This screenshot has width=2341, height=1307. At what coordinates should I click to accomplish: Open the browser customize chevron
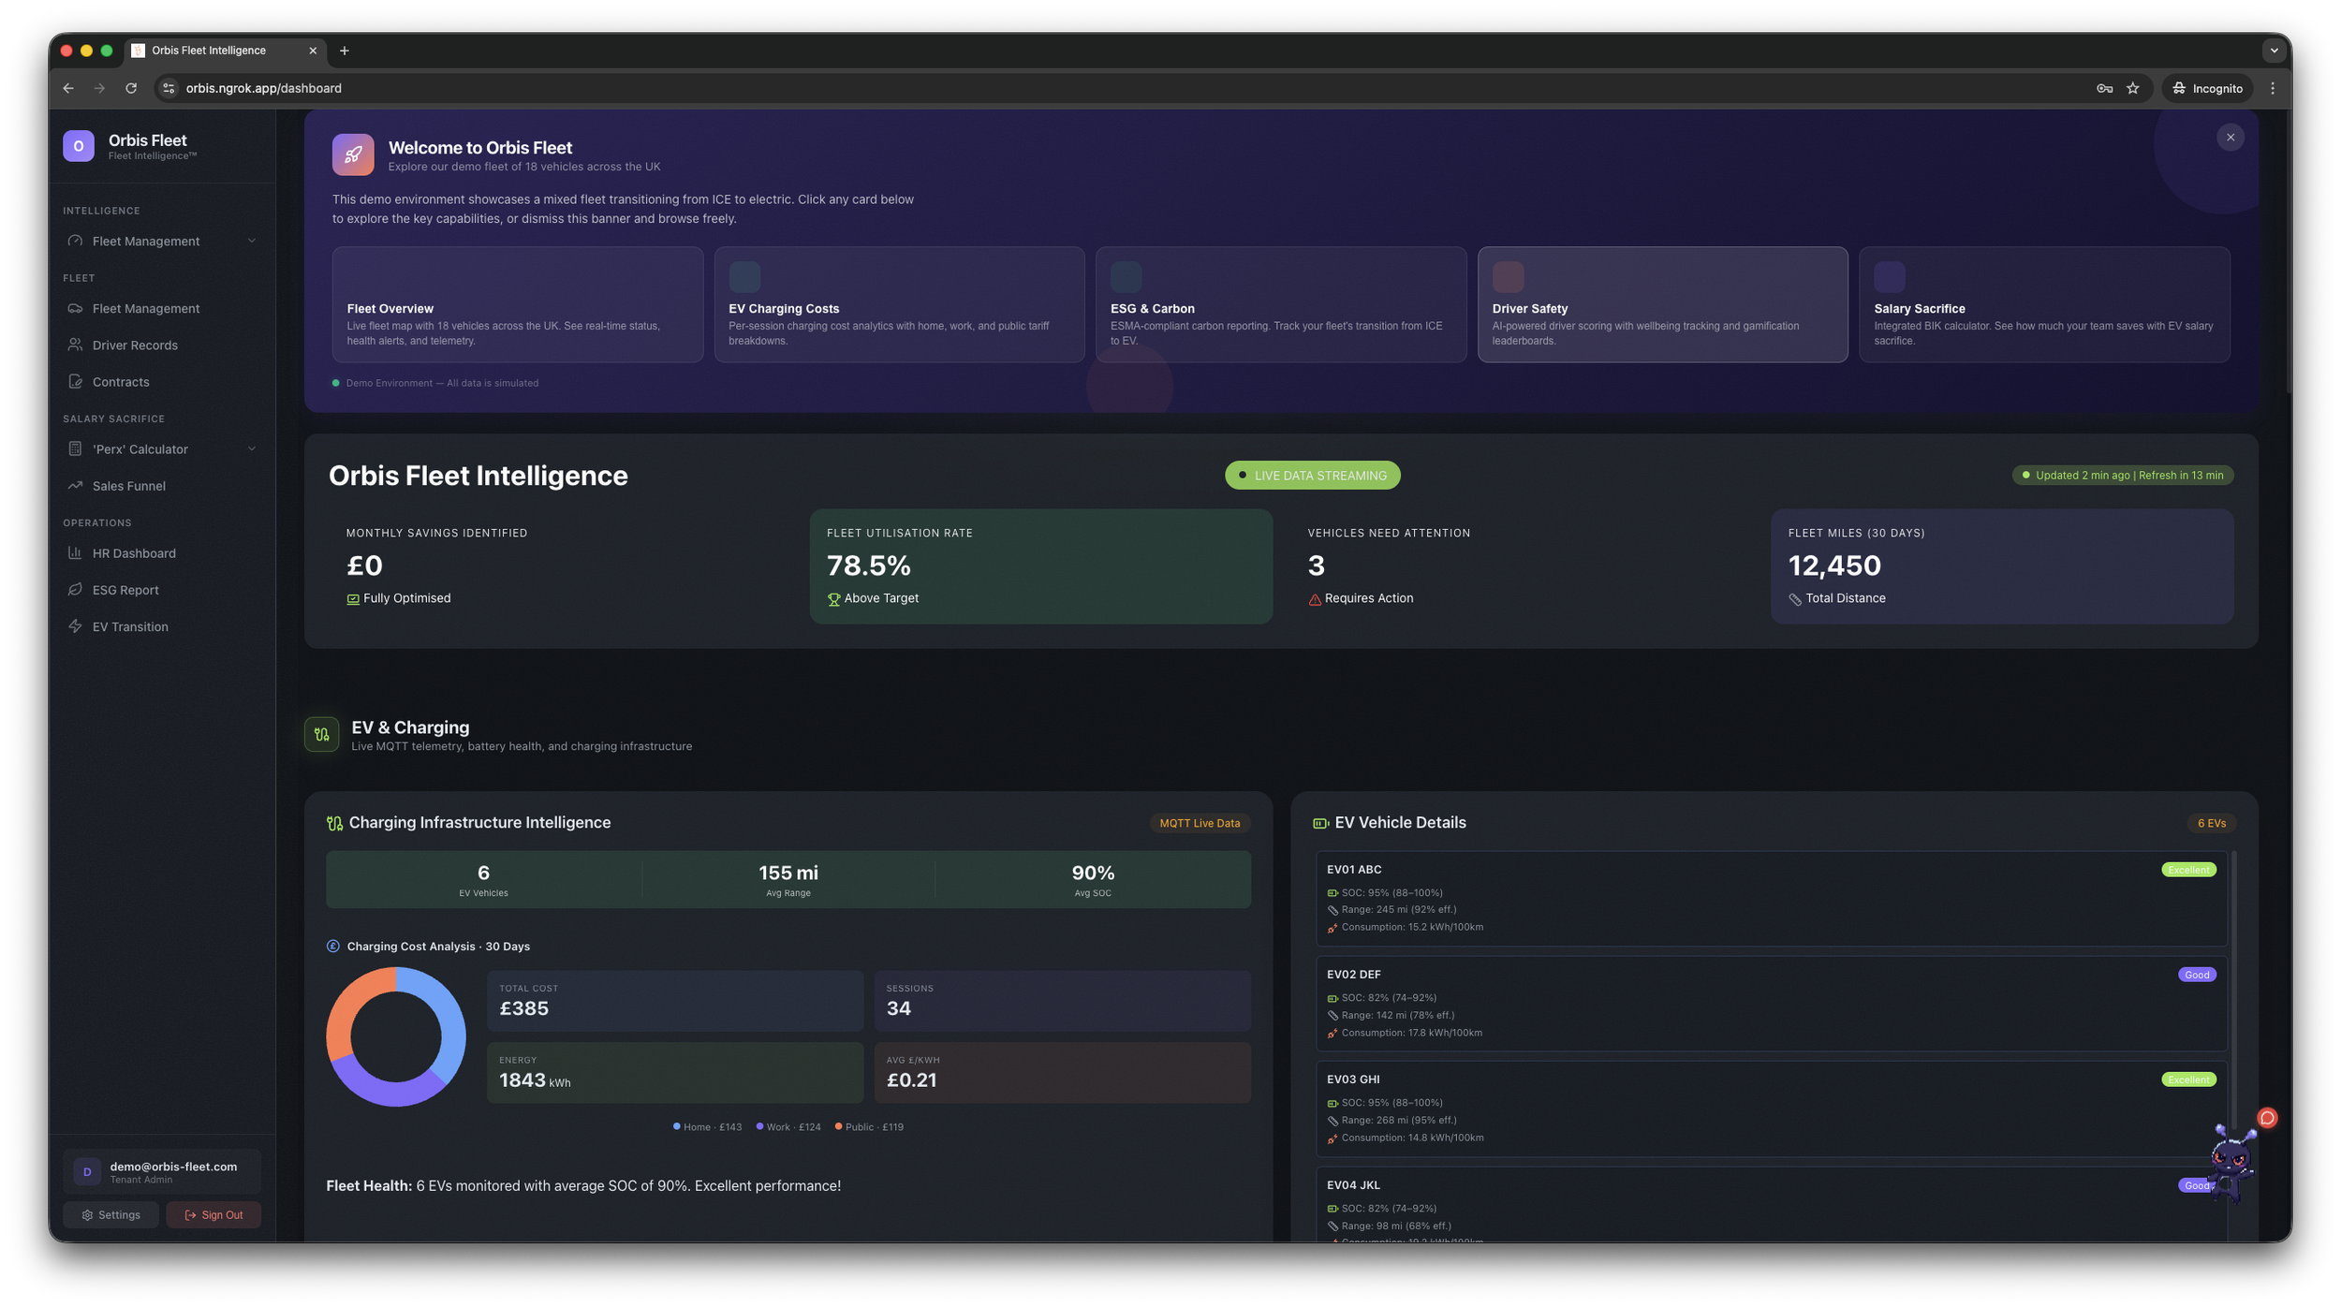coord(2274,50)
